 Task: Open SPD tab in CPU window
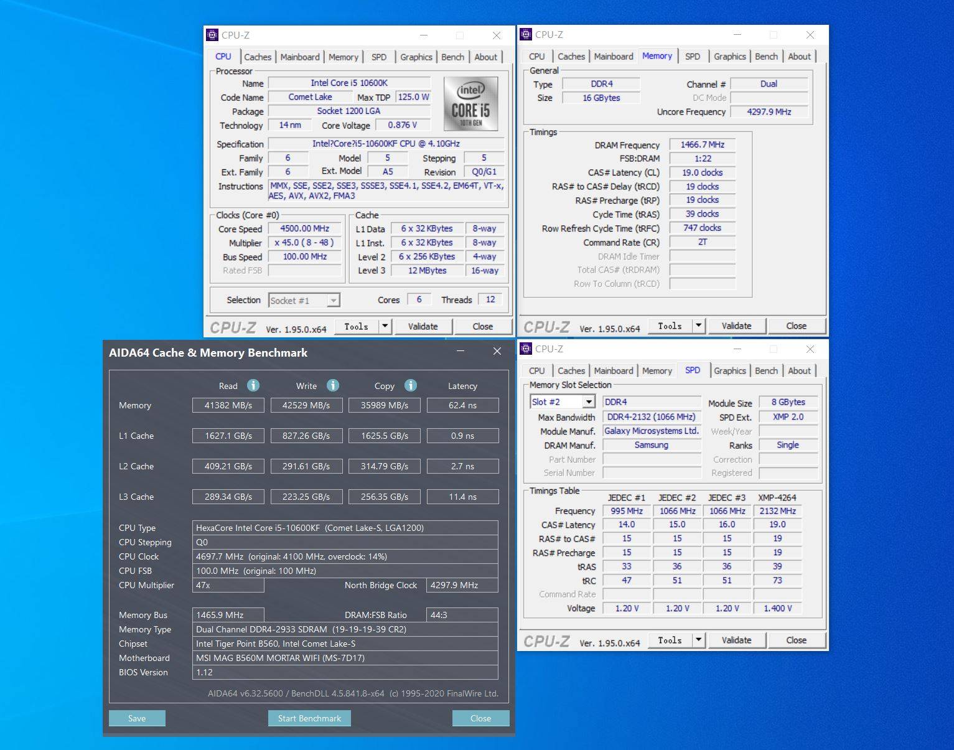pyautogui.click(x=379, y=57)
